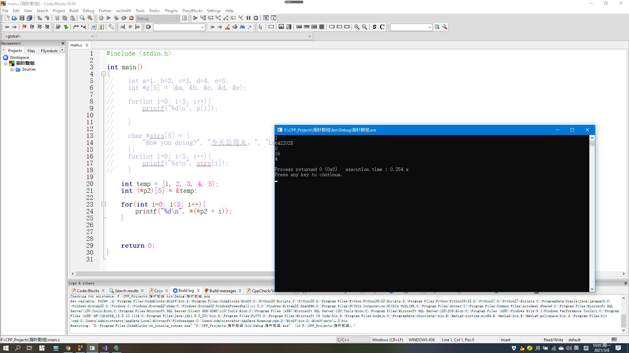Viewport: 629px width, 353px height.
Task: Open the Search results log tab
Action: coord(126,291)
